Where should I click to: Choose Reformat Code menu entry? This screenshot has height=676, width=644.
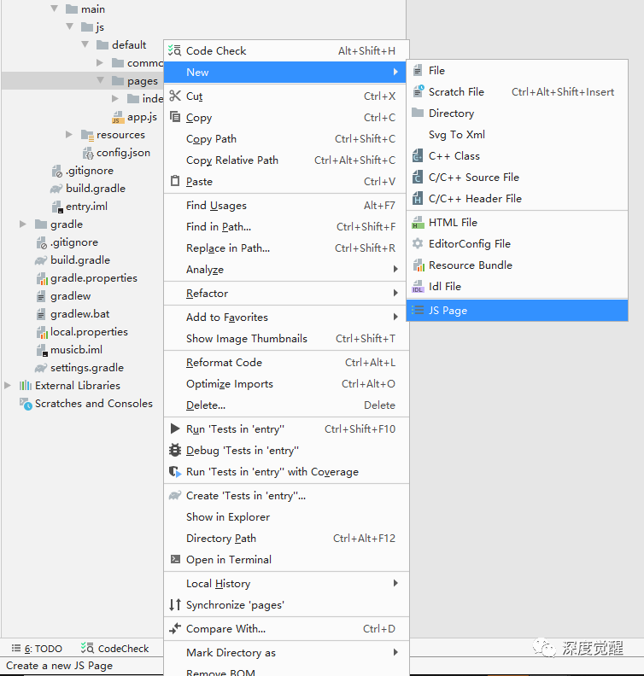tap(286, 362)
